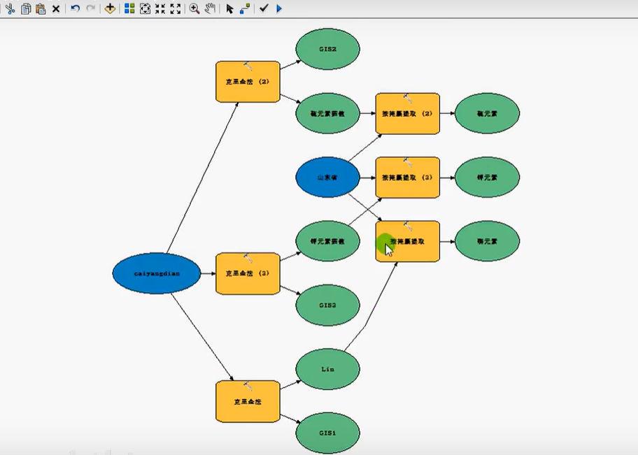Click the Fixed Zoom In inward-arrows icon
Image resolution: width=638 pixels, height=455 pixels.
160,8
